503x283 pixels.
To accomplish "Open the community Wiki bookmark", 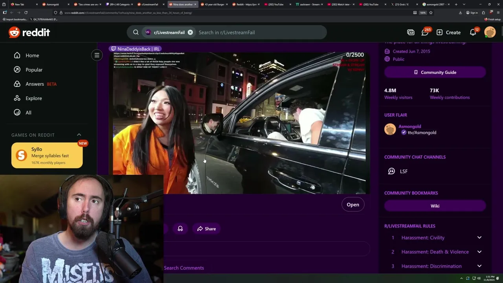I will click(x=435, y=206).
